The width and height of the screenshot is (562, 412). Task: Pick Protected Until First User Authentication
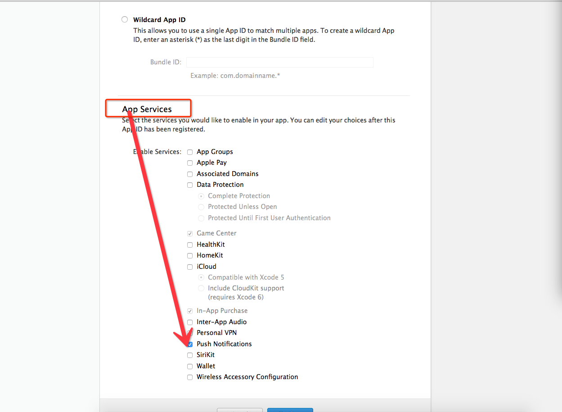(x=201, y=218)
